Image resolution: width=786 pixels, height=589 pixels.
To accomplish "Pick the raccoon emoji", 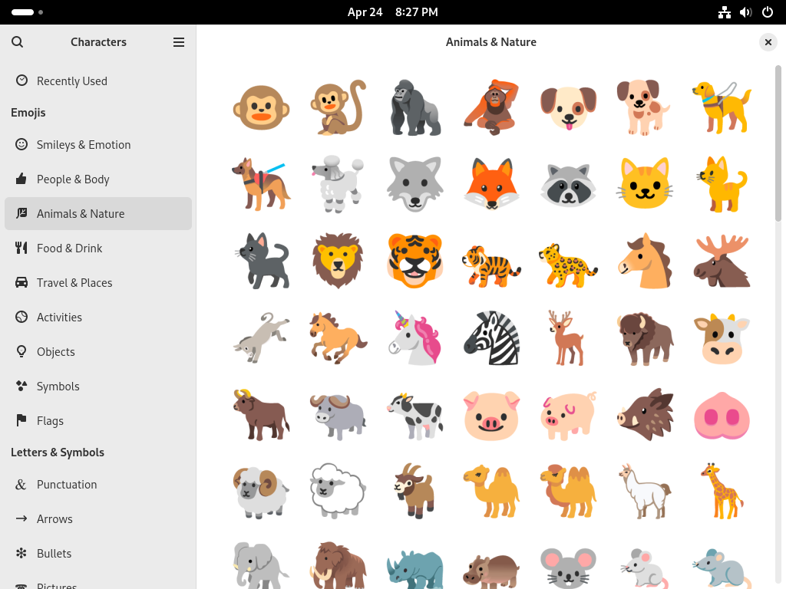I will tap(568, 184).
